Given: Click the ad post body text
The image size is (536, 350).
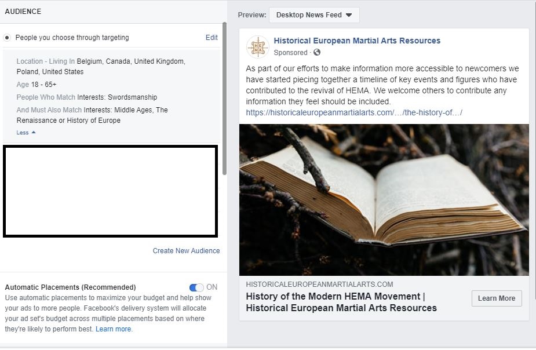Looking at the screenshot, I should [382, 85].
